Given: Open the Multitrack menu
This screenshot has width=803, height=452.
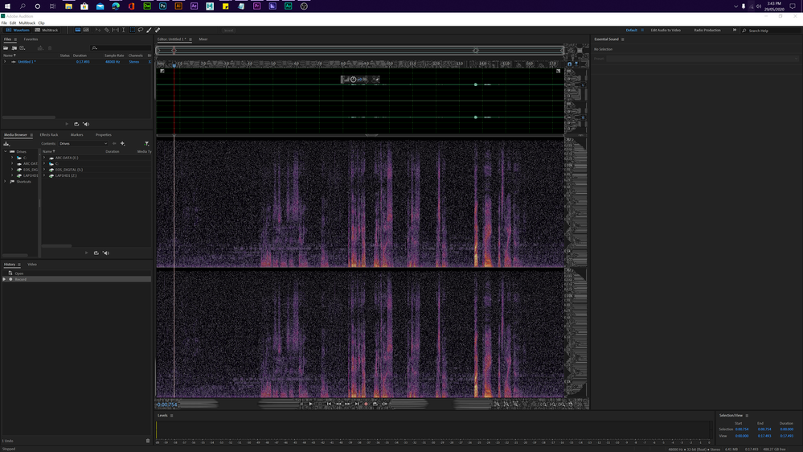Looking at the screenshot, I should (27, 23).
